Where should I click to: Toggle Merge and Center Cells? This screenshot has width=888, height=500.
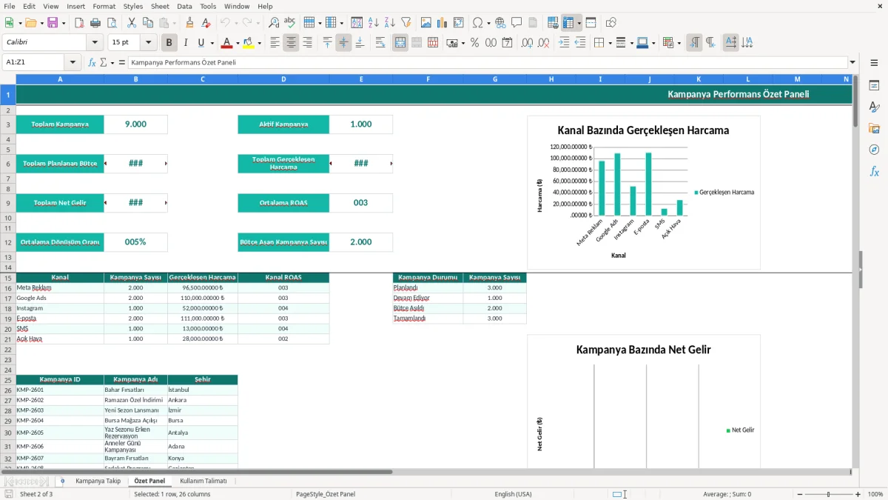click(400, 43)
